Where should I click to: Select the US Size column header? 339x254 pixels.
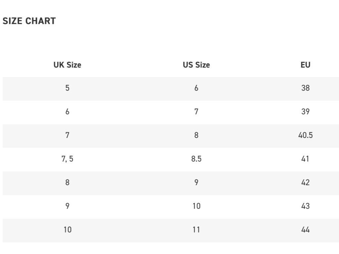click(x=196, y=65)
